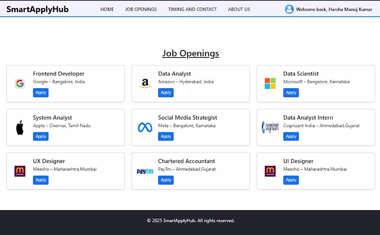380x235 pixels.
Task: Apply for Data Analyst Intern at Cognizant
Action: click(x=291, y=136)
